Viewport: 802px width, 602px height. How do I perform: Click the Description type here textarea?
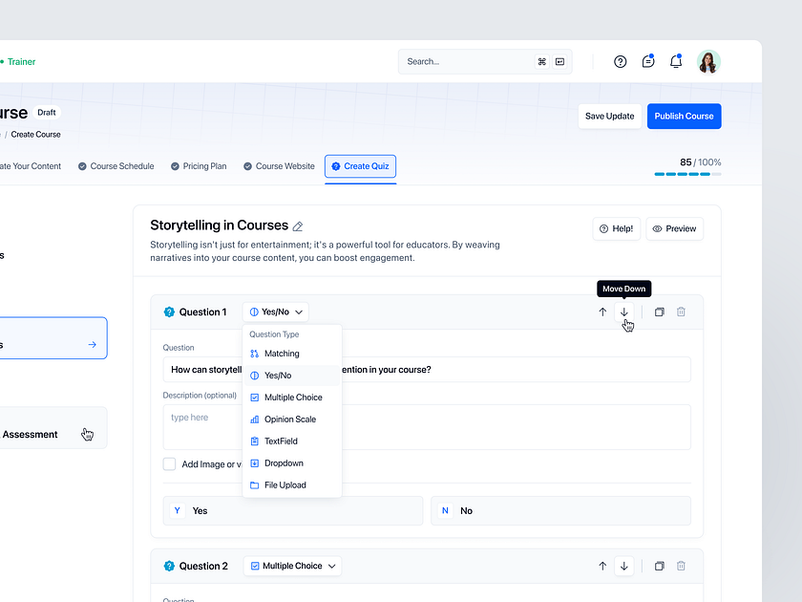427,427
